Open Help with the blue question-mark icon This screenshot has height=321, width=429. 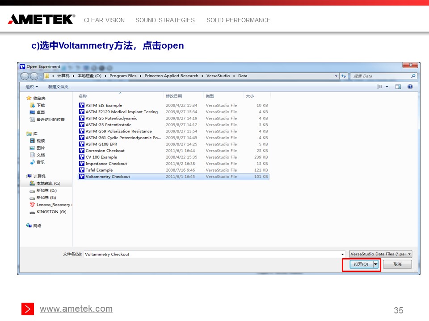410,87
